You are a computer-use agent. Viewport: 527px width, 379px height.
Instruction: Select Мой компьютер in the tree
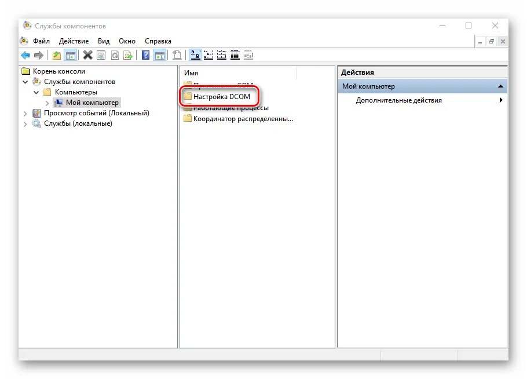[92, 103]
